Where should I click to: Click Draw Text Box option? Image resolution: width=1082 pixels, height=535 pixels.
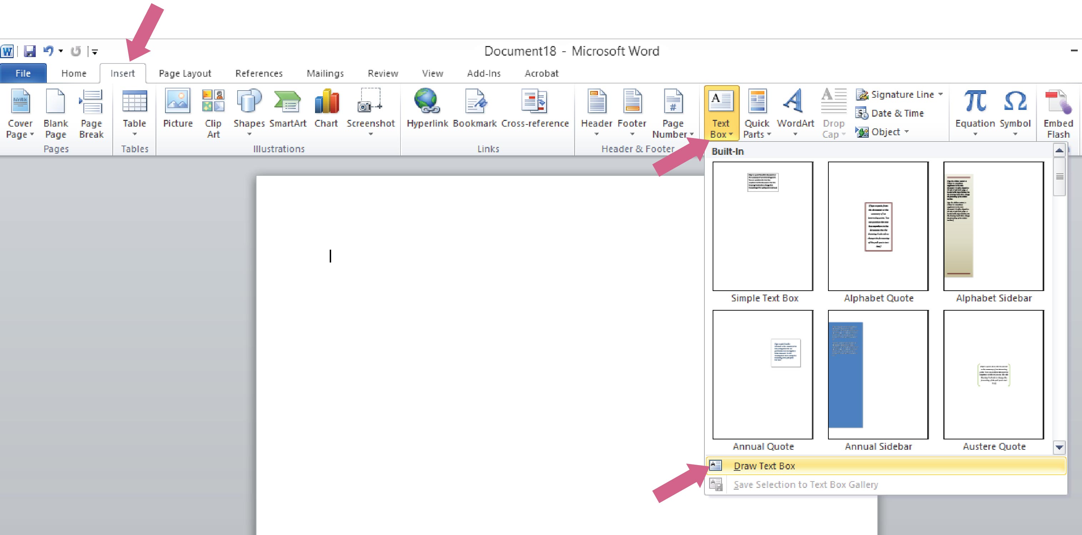763,465
